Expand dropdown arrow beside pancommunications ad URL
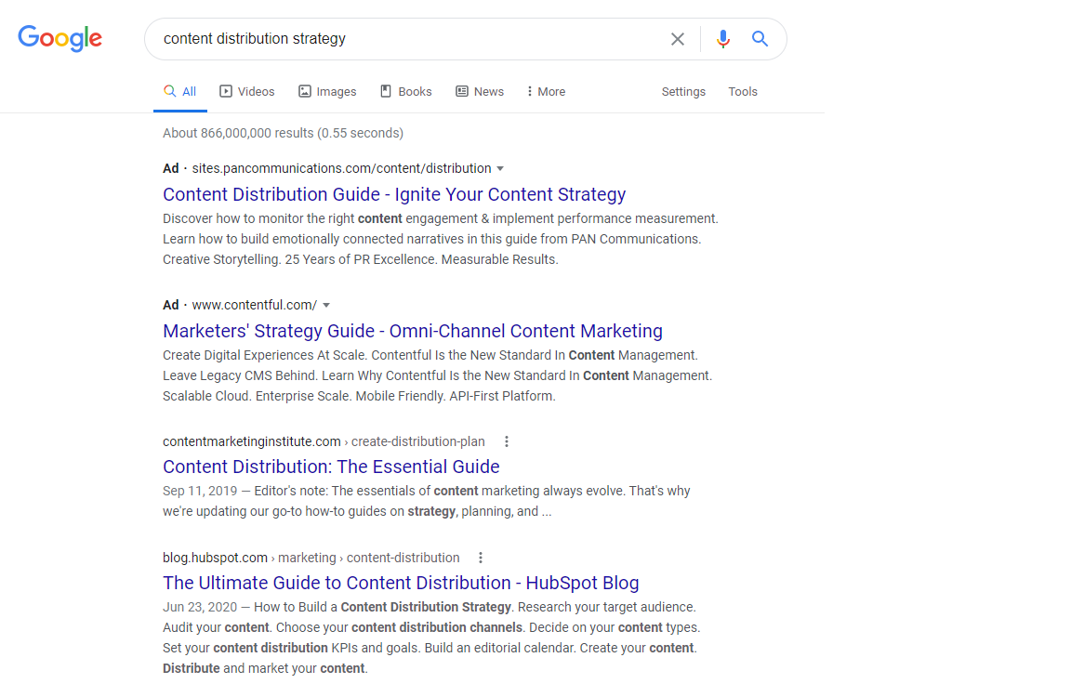Screen dimensions: 1071x697 click(500, 168)
